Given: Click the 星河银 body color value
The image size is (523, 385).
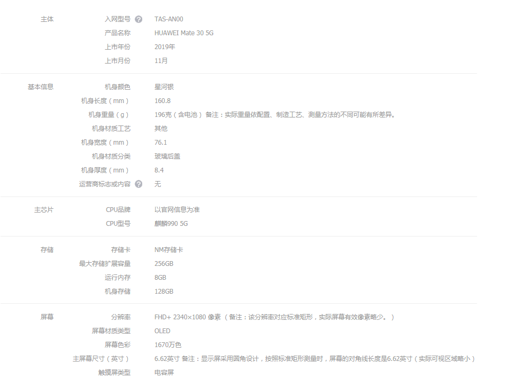Looking at the screenshot, I should pos(164,87).
